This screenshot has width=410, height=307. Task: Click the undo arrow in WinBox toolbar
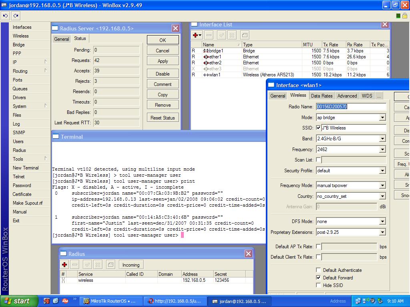[x=5, y=16]
